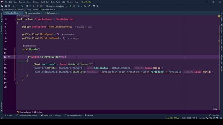Click the layout window icon in toolbar
The width and height of the screenshot is (223, 125).
click(94, 6)
